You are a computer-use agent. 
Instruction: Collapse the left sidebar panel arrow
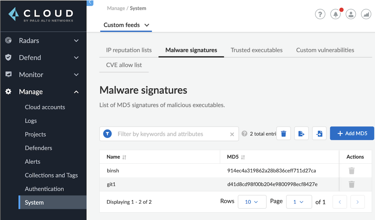(x=90, y=2)
